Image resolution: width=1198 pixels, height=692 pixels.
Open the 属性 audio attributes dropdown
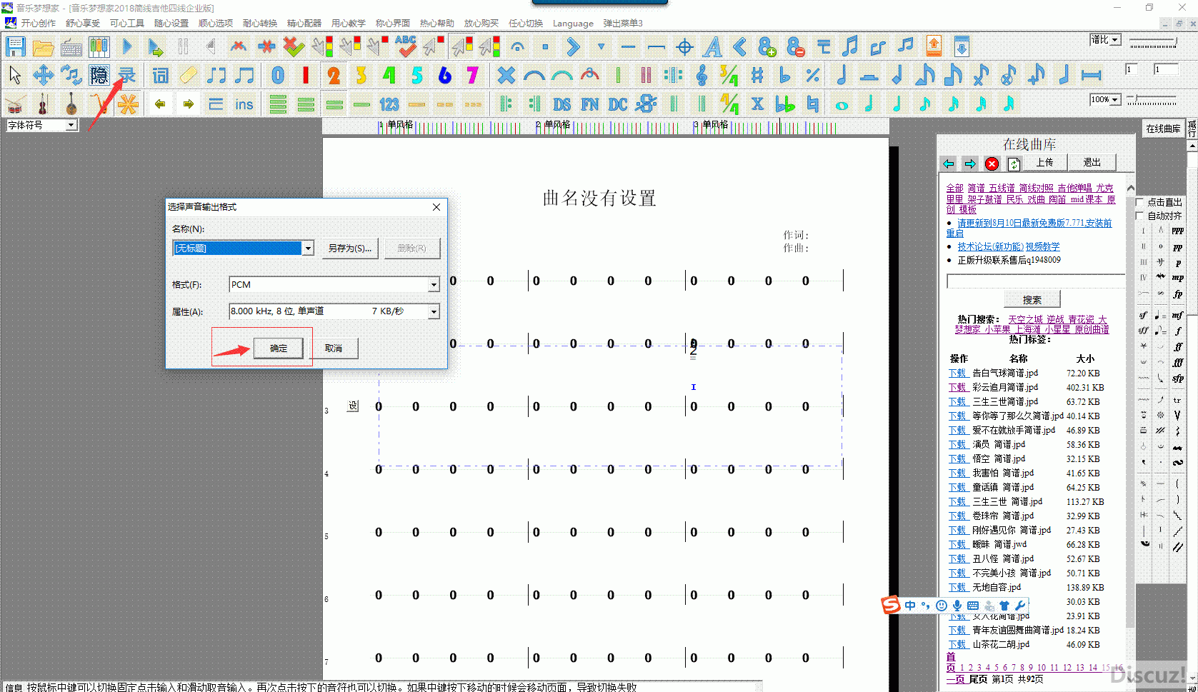(434, 312)
